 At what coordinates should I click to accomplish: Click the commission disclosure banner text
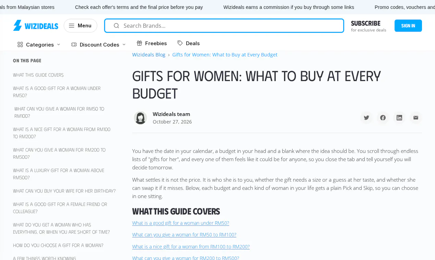point(289,7)
